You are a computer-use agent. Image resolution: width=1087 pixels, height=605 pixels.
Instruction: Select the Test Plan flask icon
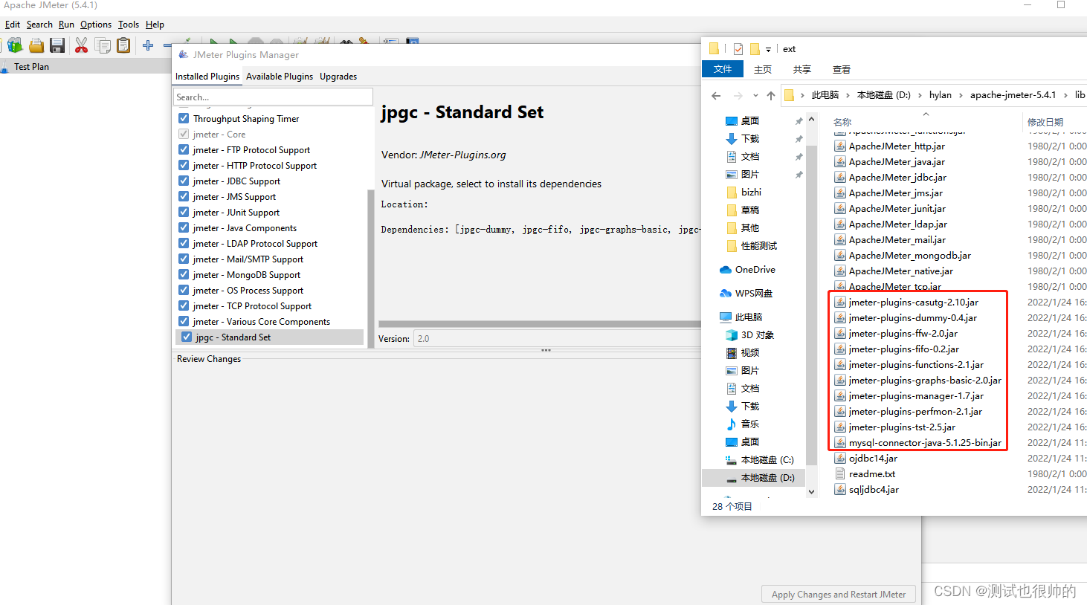[x=6, y=66]
